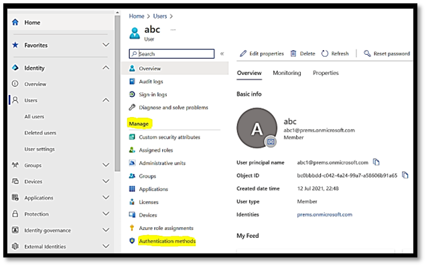Screen dimensions: 426x266
Task: Open the prems.onmicrosoft.com identities link
Action: 324,215
